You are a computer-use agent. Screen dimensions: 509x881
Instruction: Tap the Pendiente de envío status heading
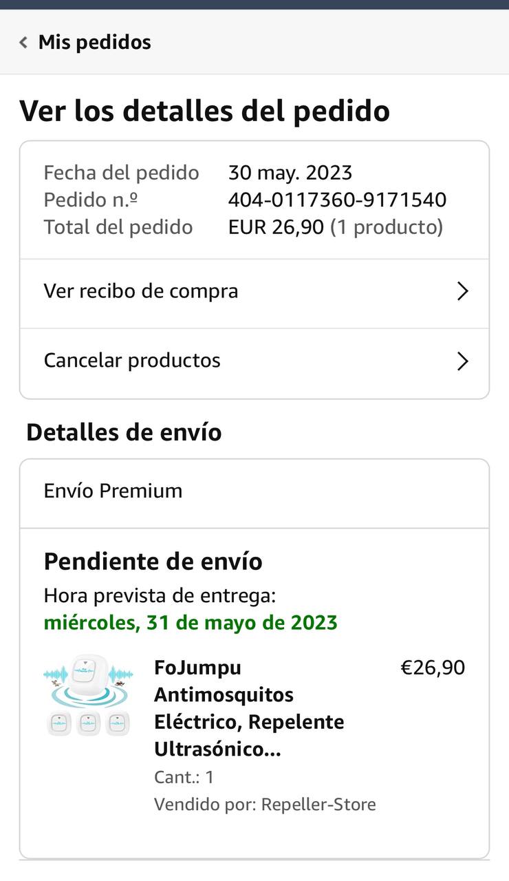point(153,562)
